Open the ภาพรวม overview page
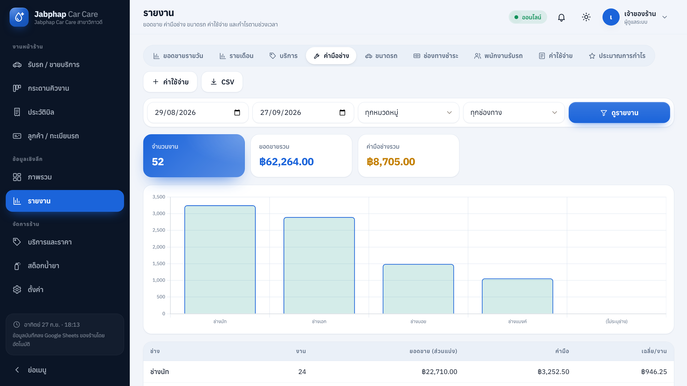The height and width of the screenshot is (386, 687). 65,177
